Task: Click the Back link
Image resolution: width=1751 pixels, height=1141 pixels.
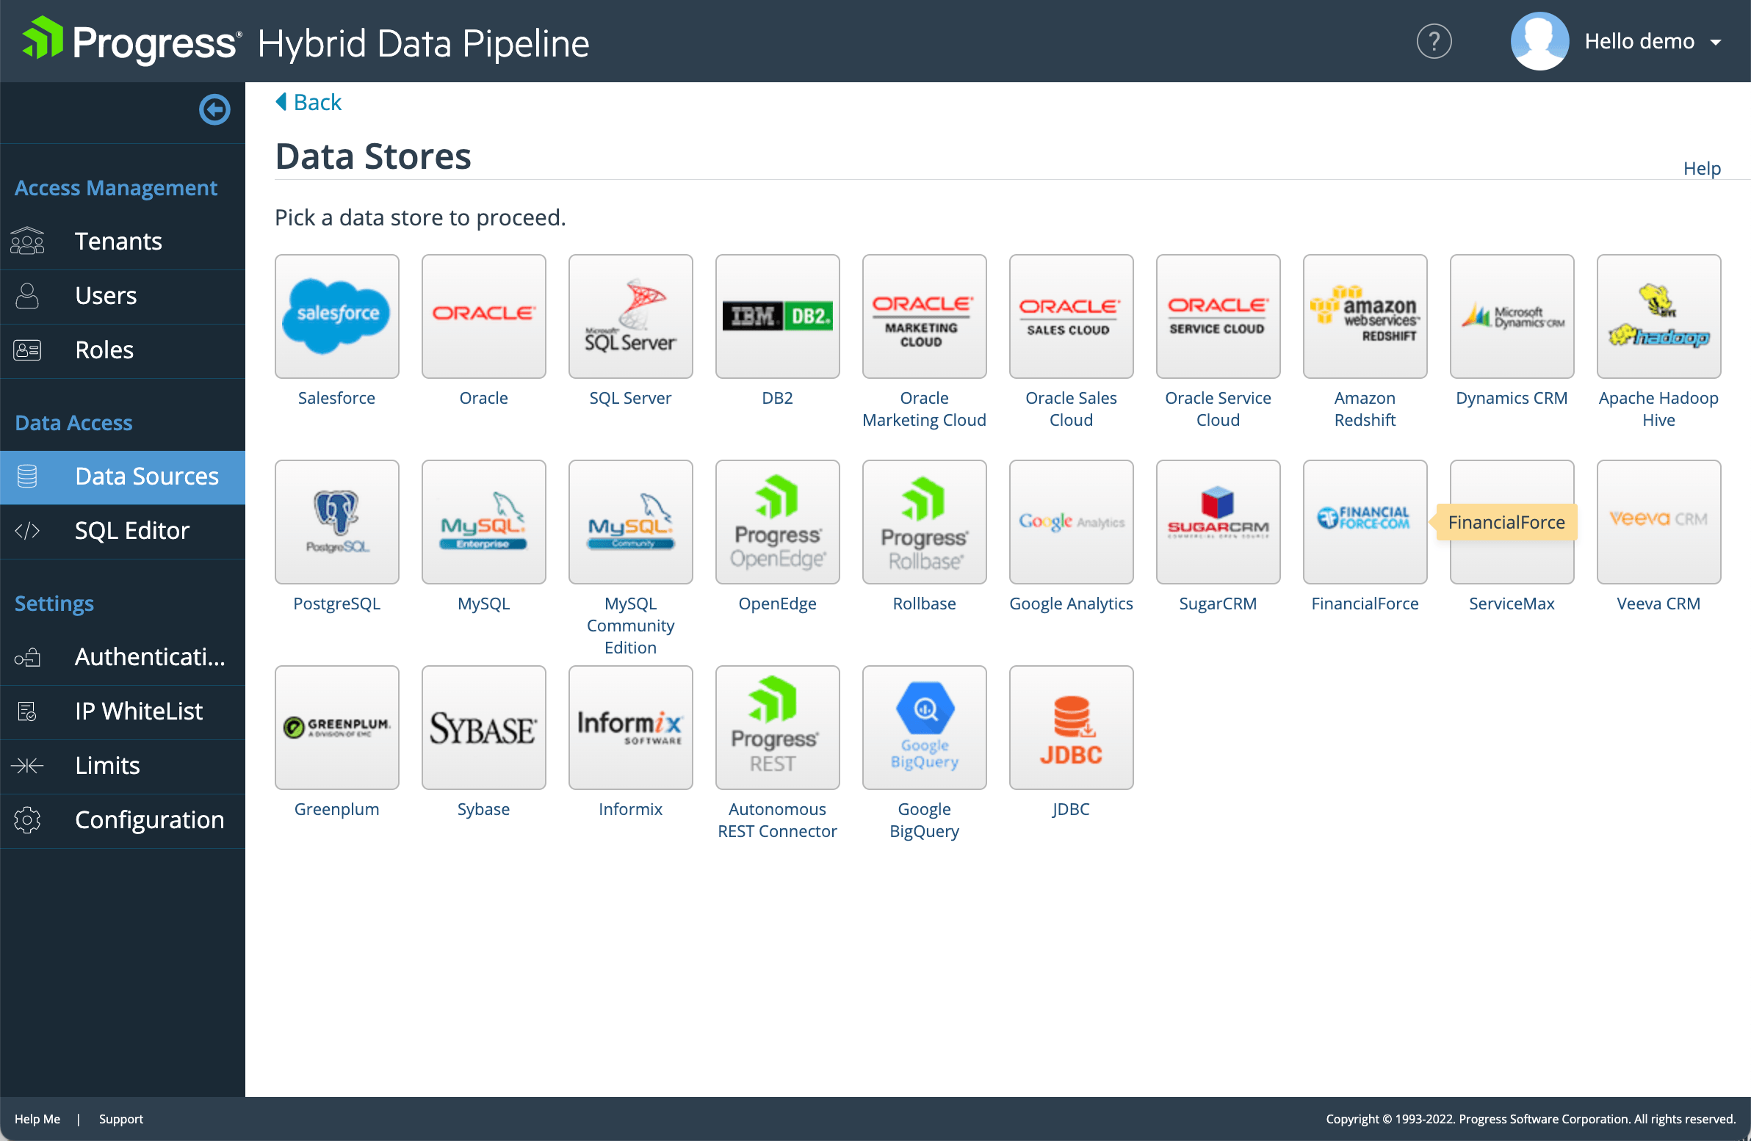Action: (x=308, y=101)
